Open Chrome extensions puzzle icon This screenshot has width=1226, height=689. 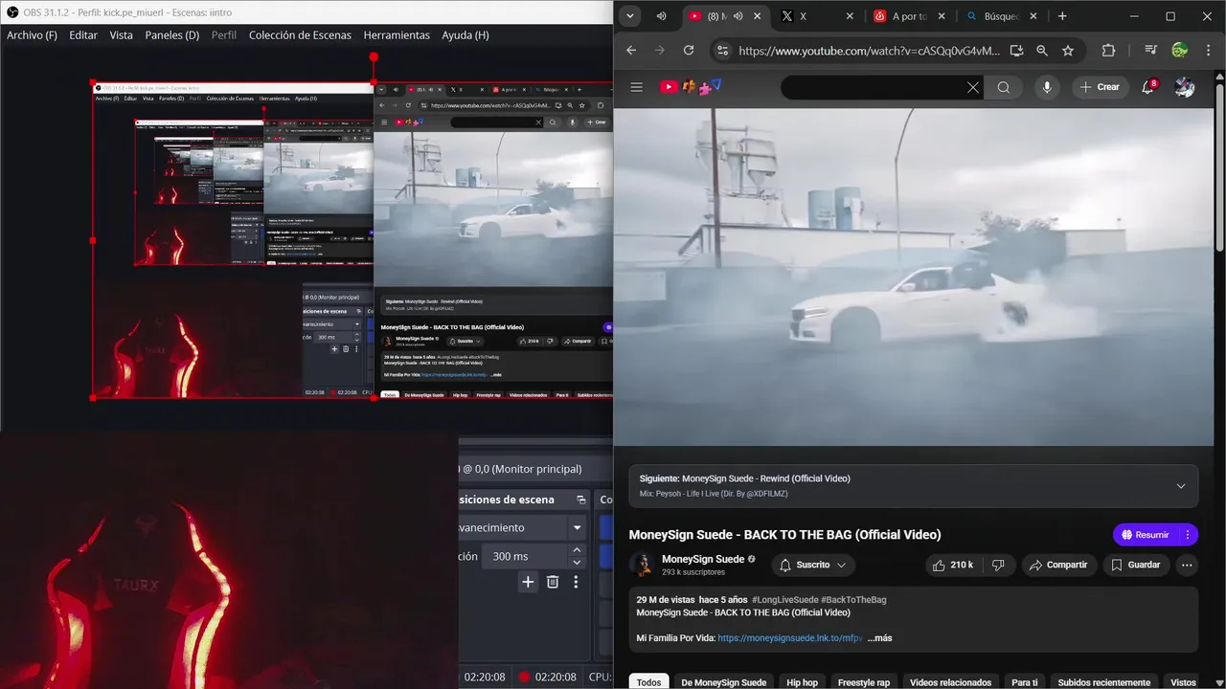[x=1109, y=51]
